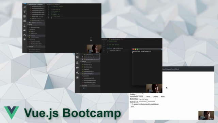218x123 pixels.
Task: Open Extensions in the pengulangan.js VS Code window
Action: pos(77,57)
